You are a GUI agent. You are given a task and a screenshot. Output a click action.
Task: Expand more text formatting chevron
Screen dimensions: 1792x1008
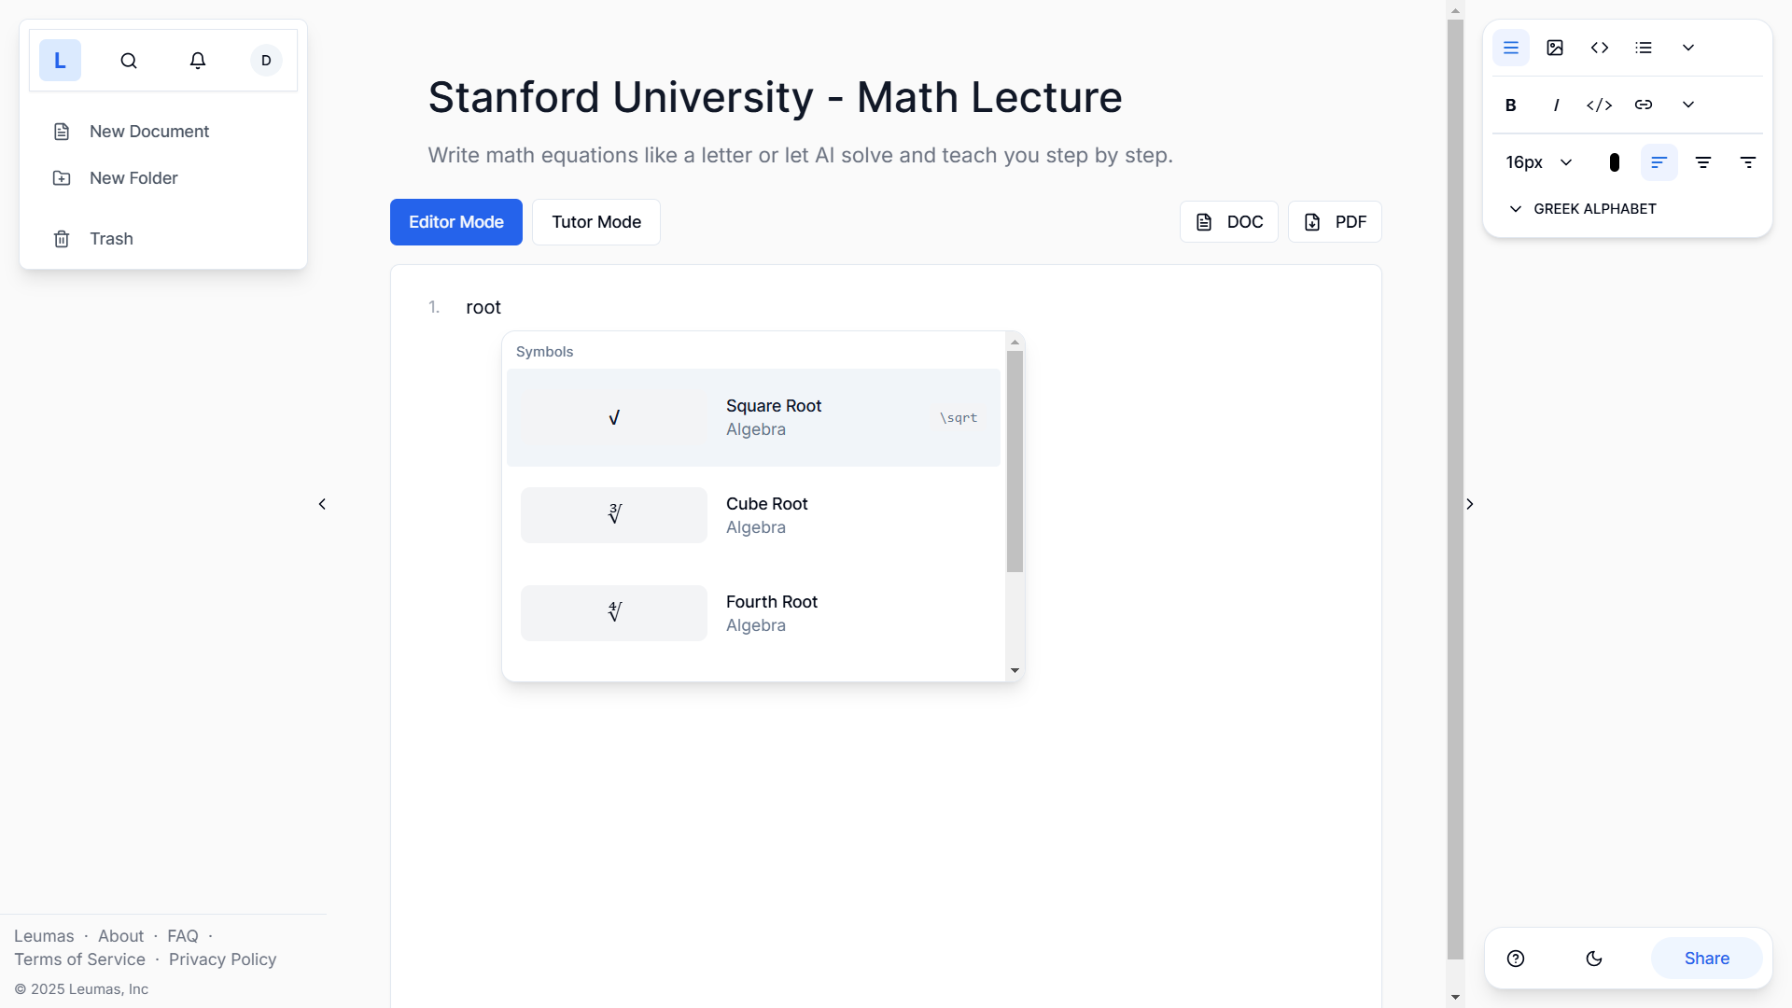point(1688,105)
